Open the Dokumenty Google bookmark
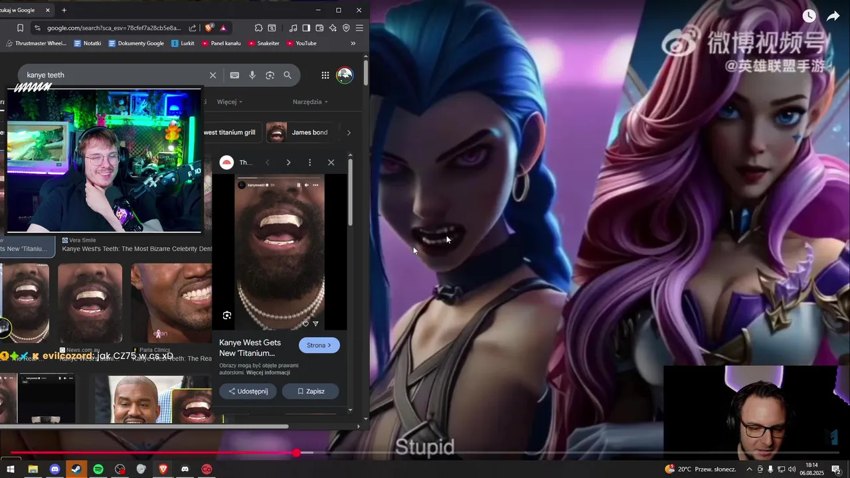Viewport: 850px width, 478px height. pos(136,43)
